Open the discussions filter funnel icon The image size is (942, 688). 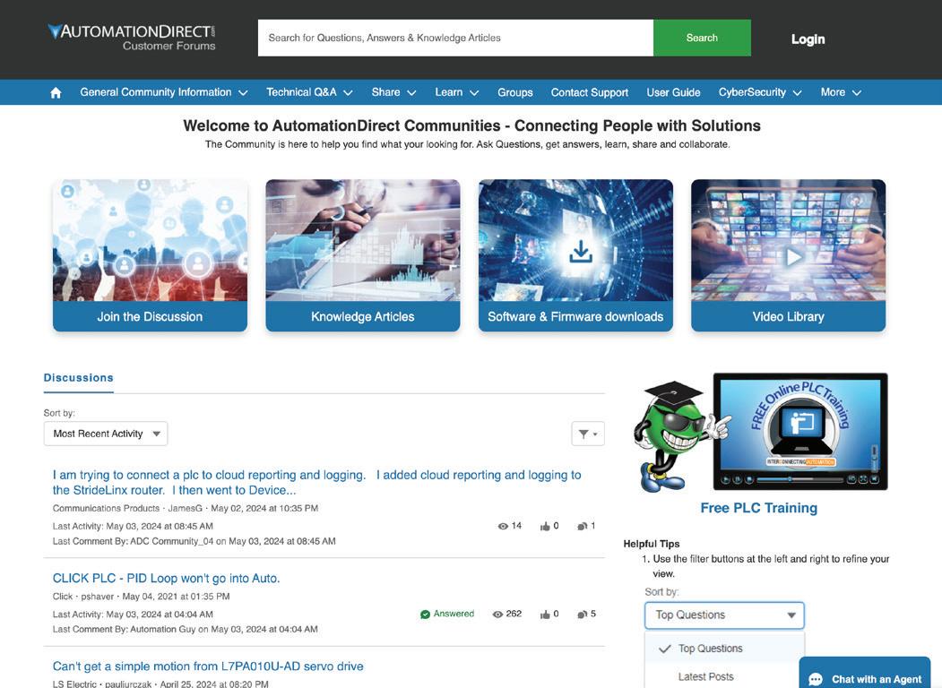(588, 434)
